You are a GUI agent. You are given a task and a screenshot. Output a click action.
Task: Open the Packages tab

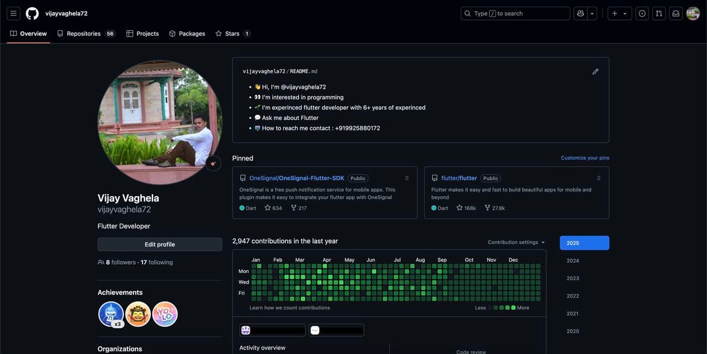click(x=187, y=34)
